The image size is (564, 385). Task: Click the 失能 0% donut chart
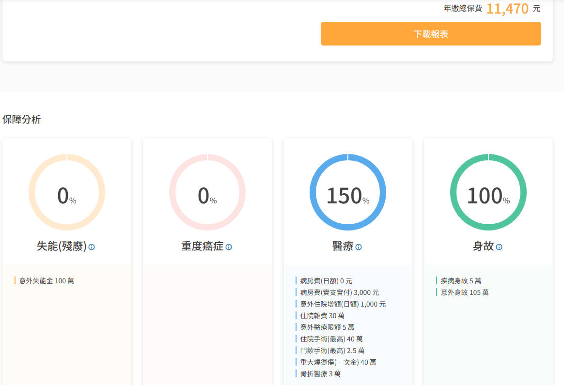click(x=67, y=192)
